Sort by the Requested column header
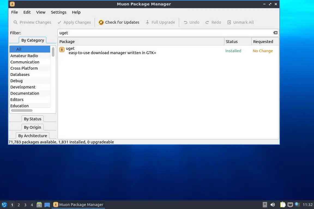The width and height of the screenshot is (314, 209). 265,42
